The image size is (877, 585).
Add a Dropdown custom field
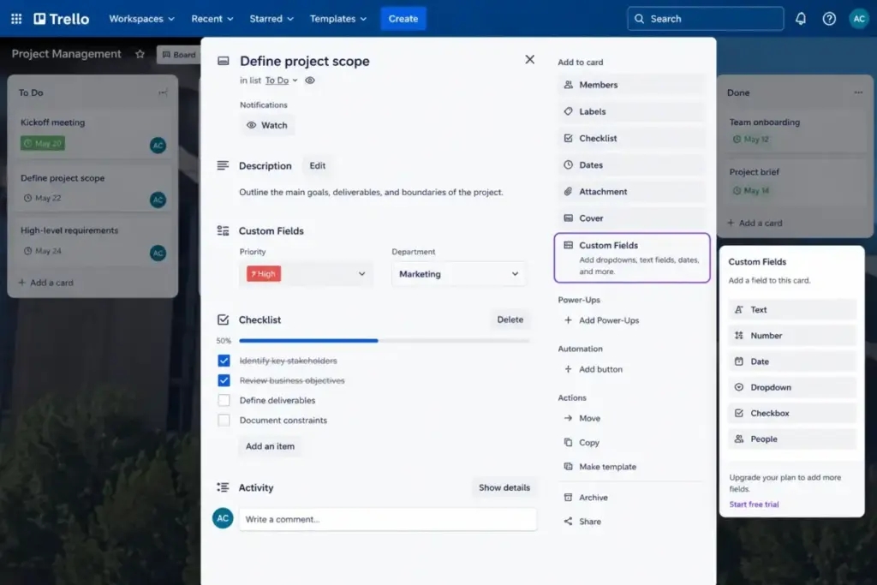[792, 387]
